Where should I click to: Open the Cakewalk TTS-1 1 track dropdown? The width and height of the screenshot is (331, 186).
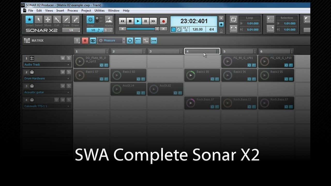(x=68, y=106)
